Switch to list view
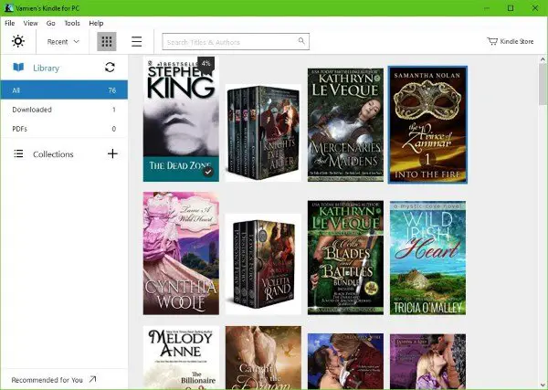Image resolution: width=548 pixels, height=390 pixels. point(137,42)
